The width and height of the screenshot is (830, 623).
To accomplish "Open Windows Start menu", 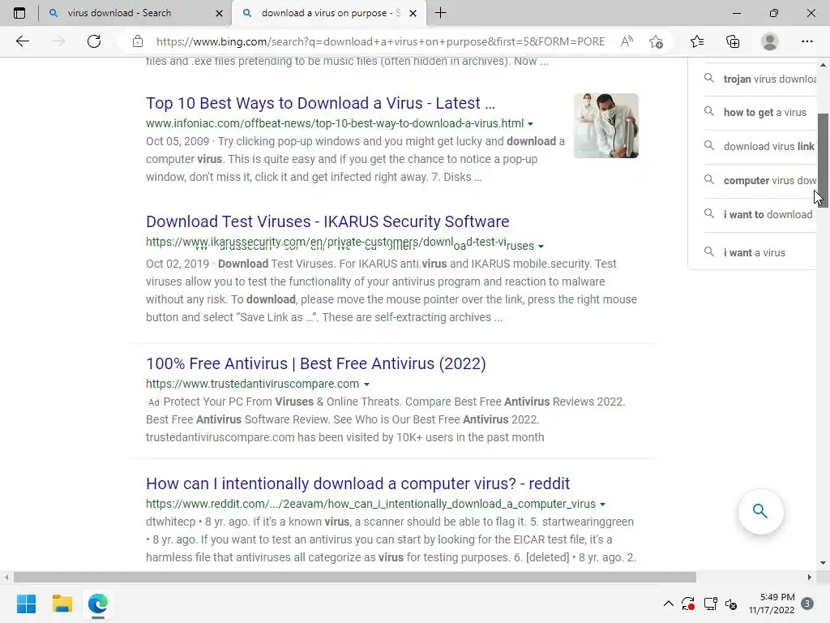I will [x=27, y=604].
